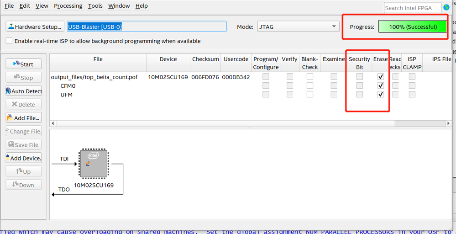Toggle Verify checkbox for UFM row
Viewport: 456px width, 234px height.
pos(290,94)
